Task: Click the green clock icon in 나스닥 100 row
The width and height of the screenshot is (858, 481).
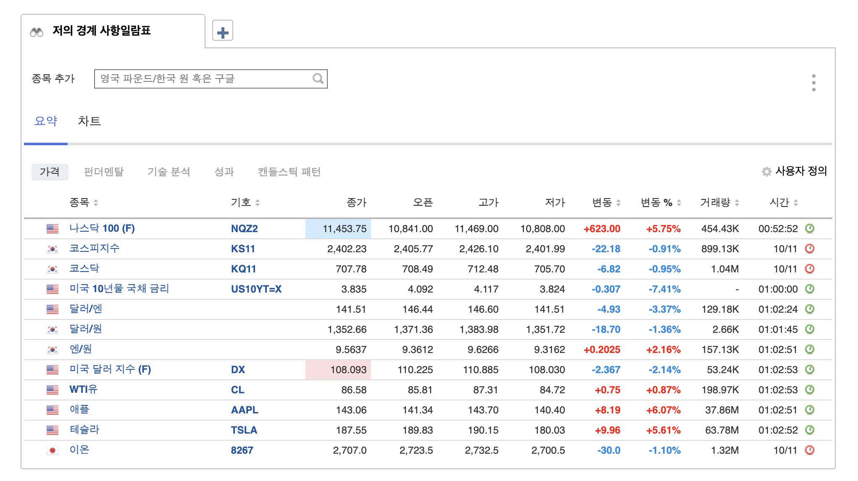Action: 809,228
